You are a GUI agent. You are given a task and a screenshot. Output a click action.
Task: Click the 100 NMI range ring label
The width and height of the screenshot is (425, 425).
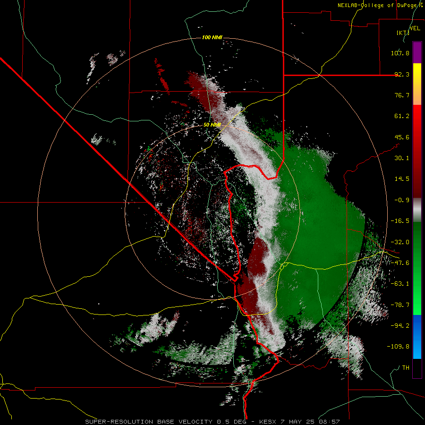click(212, 37)
